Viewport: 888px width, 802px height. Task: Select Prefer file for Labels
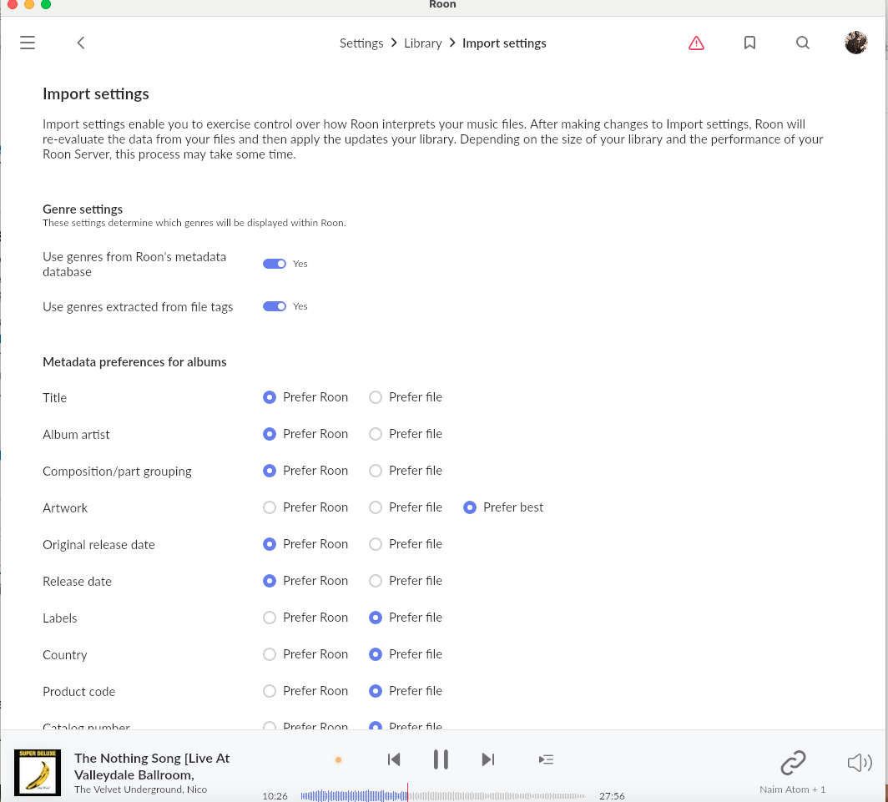click(376, 618)
